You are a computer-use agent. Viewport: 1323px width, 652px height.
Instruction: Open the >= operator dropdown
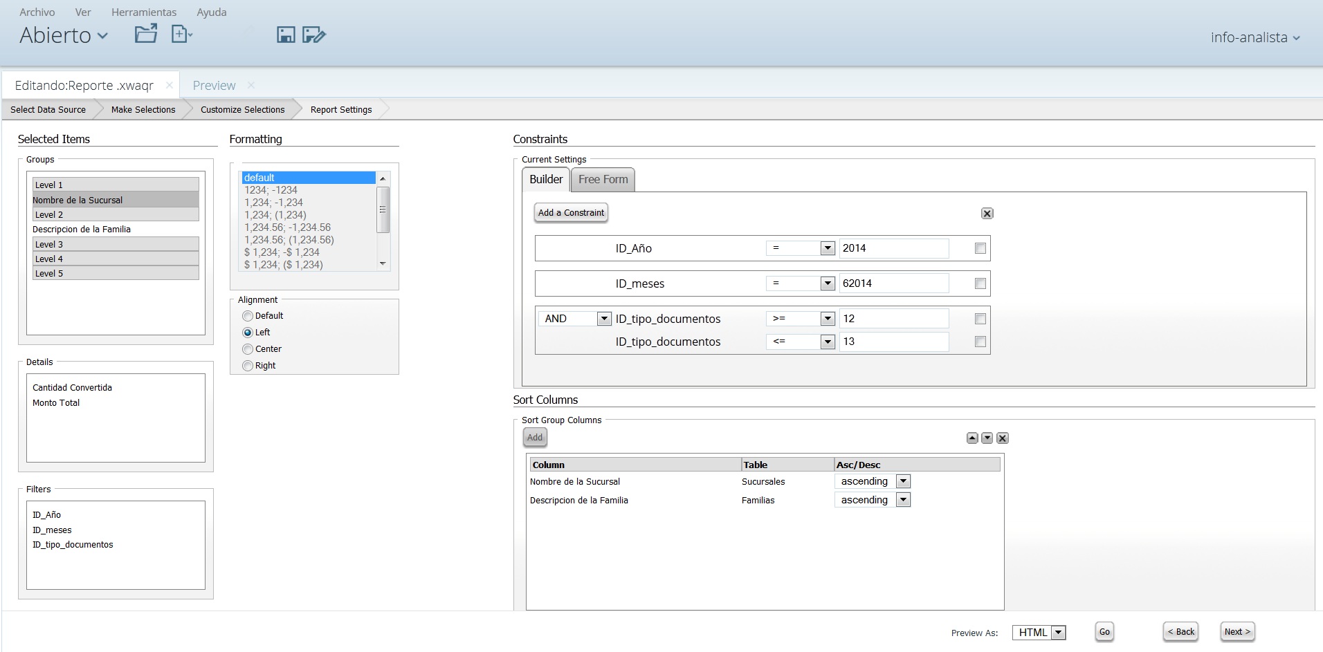coord(801,319)
